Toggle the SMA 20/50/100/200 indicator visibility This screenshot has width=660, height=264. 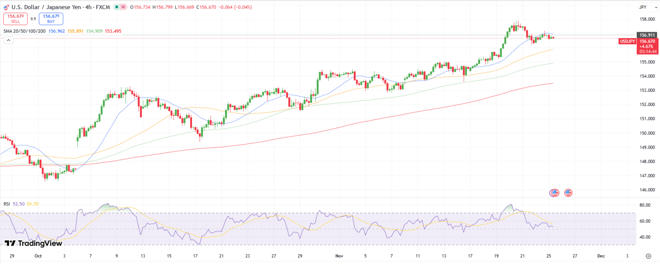coord(24,31)
